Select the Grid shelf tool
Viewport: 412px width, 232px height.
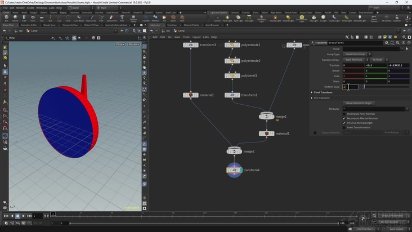(x=42, y=18)
